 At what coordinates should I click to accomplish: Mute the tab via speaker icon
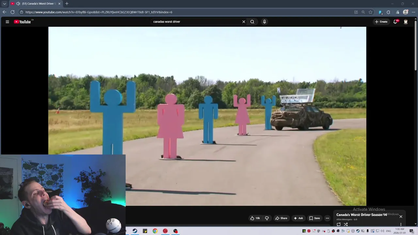point(18,4)
